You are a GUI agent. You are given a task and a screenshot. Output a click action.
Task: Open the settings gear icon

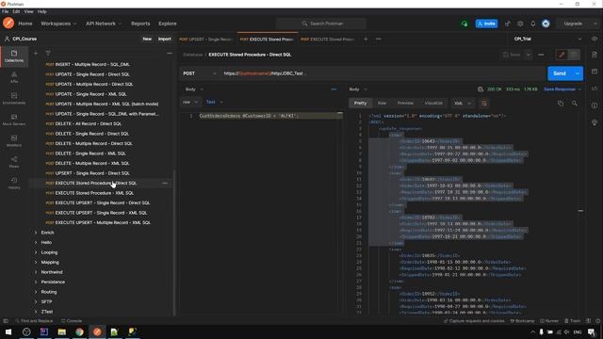(520, 24)
